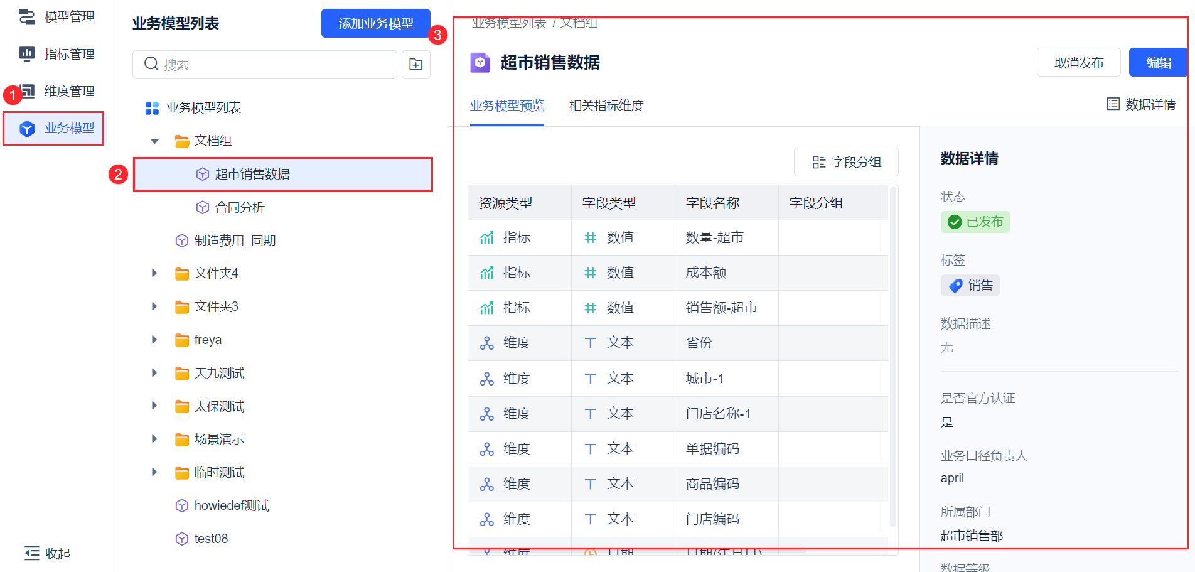This screenshot has height=572, width=1195.
Task: Click the 场景演示 folder icon
Action: click(182, 440)
